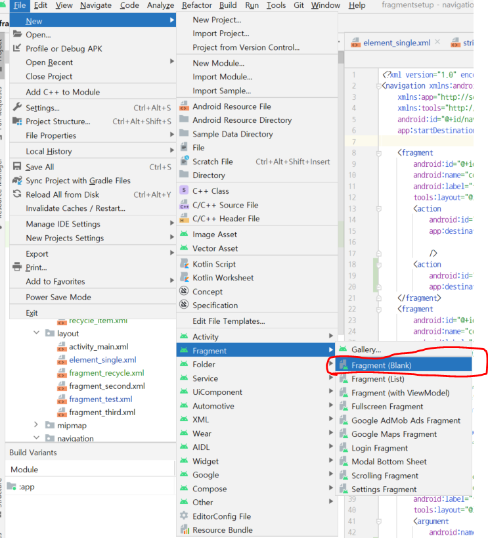Choose Login Fragment option

coord(403,448)
